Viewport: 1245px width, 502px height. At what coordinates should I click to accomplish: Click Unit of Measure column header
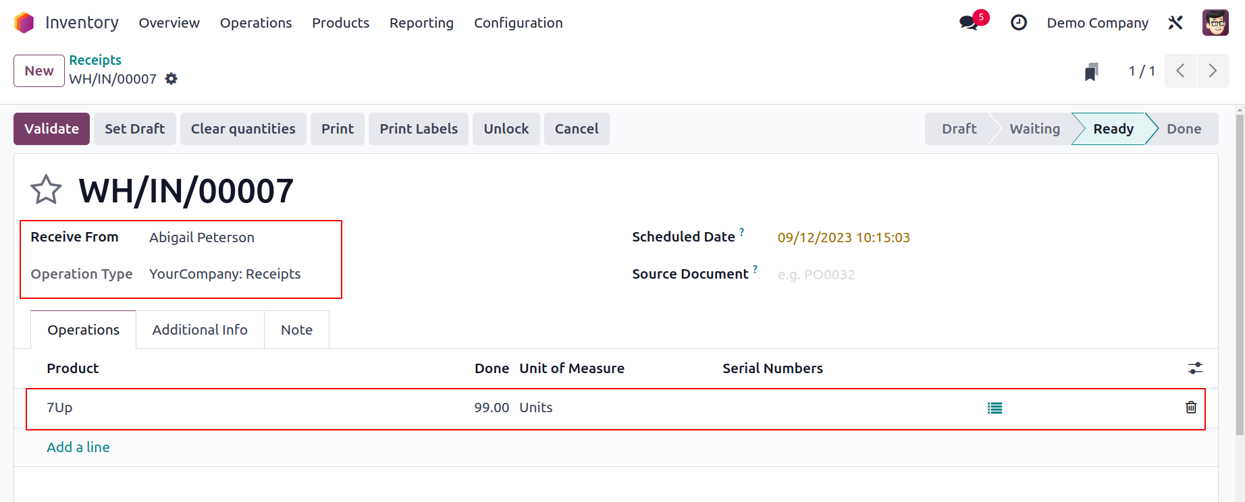[572, 368]
